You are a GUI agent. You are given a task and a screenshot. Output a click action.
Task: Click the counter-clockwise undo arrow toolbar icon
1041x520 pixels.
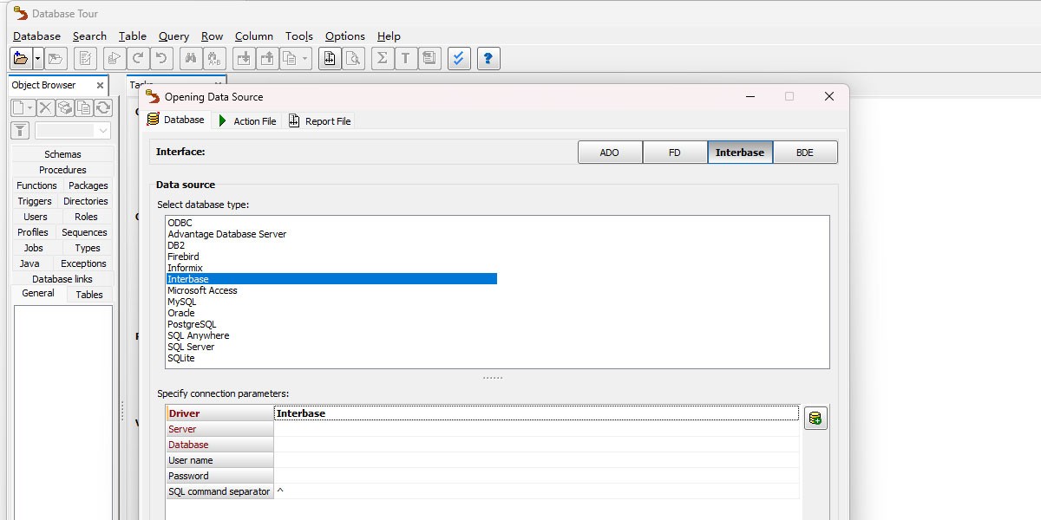[160, 59]
